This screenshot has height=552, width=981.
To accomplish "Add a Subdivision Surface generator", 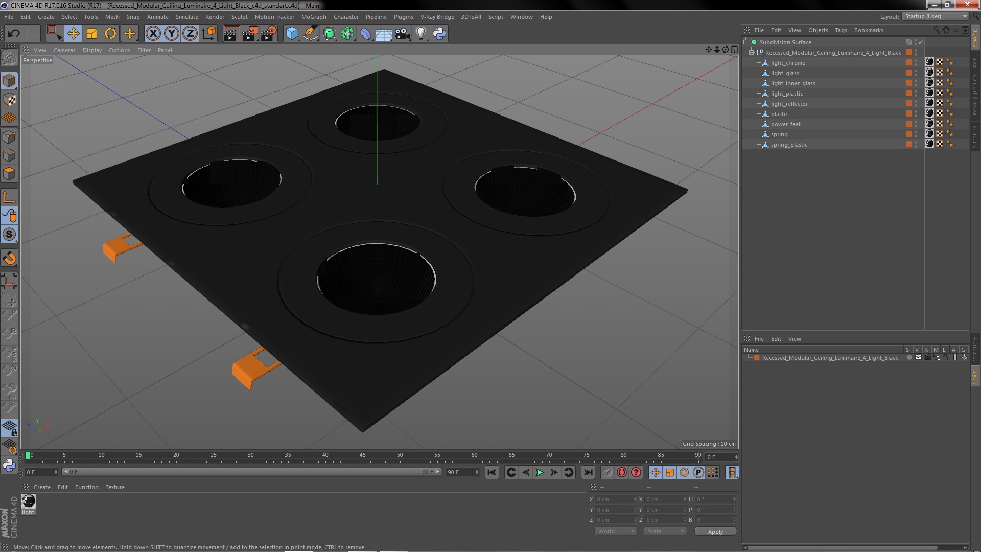I will click(329, 34).
